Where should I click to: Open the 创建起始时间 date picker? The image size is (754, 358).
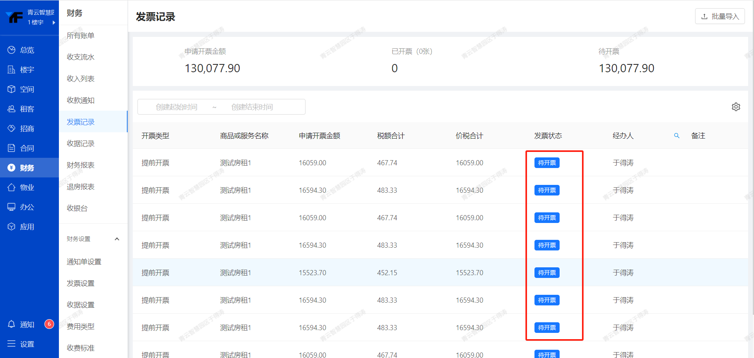(176, 107)
